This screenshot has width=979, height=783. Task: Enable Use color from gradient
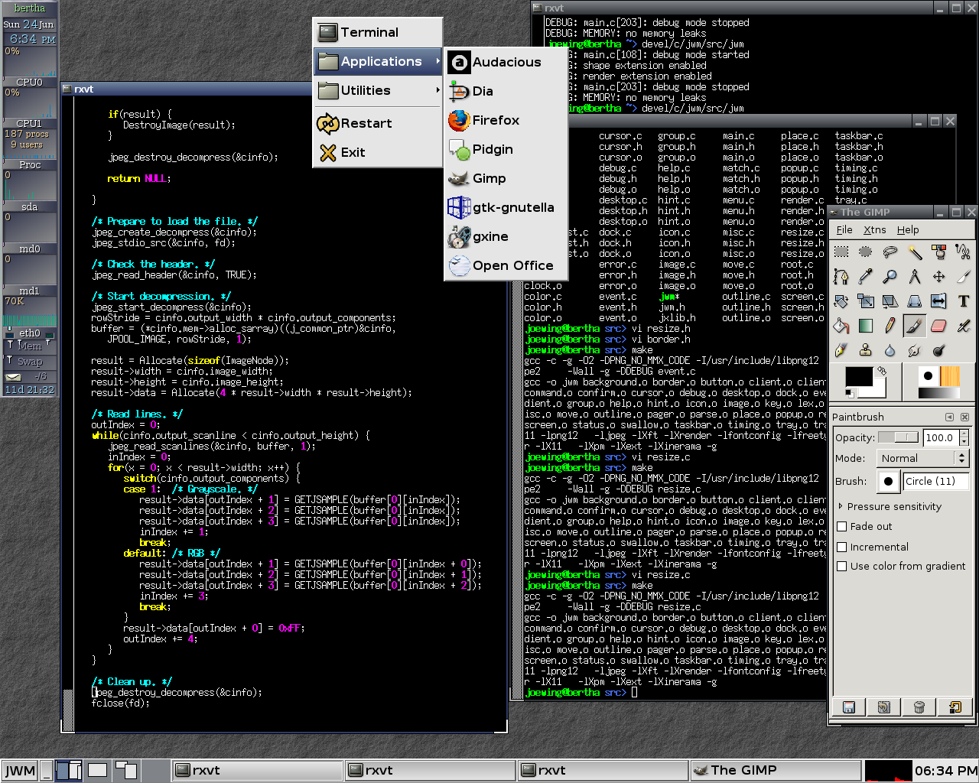(x=842, y=567)
